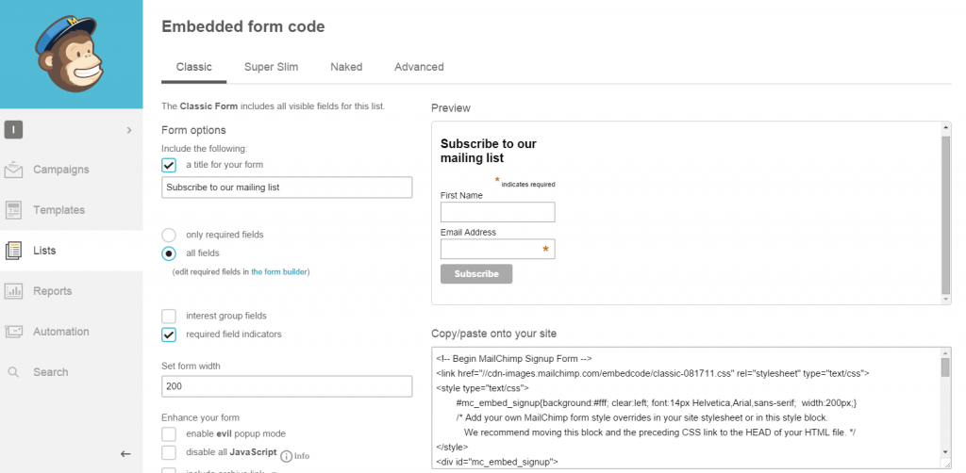Toggle "a title for your form" checkbox
The height and width of the screenshot is (473, 966).
click(x=169, y=165)
